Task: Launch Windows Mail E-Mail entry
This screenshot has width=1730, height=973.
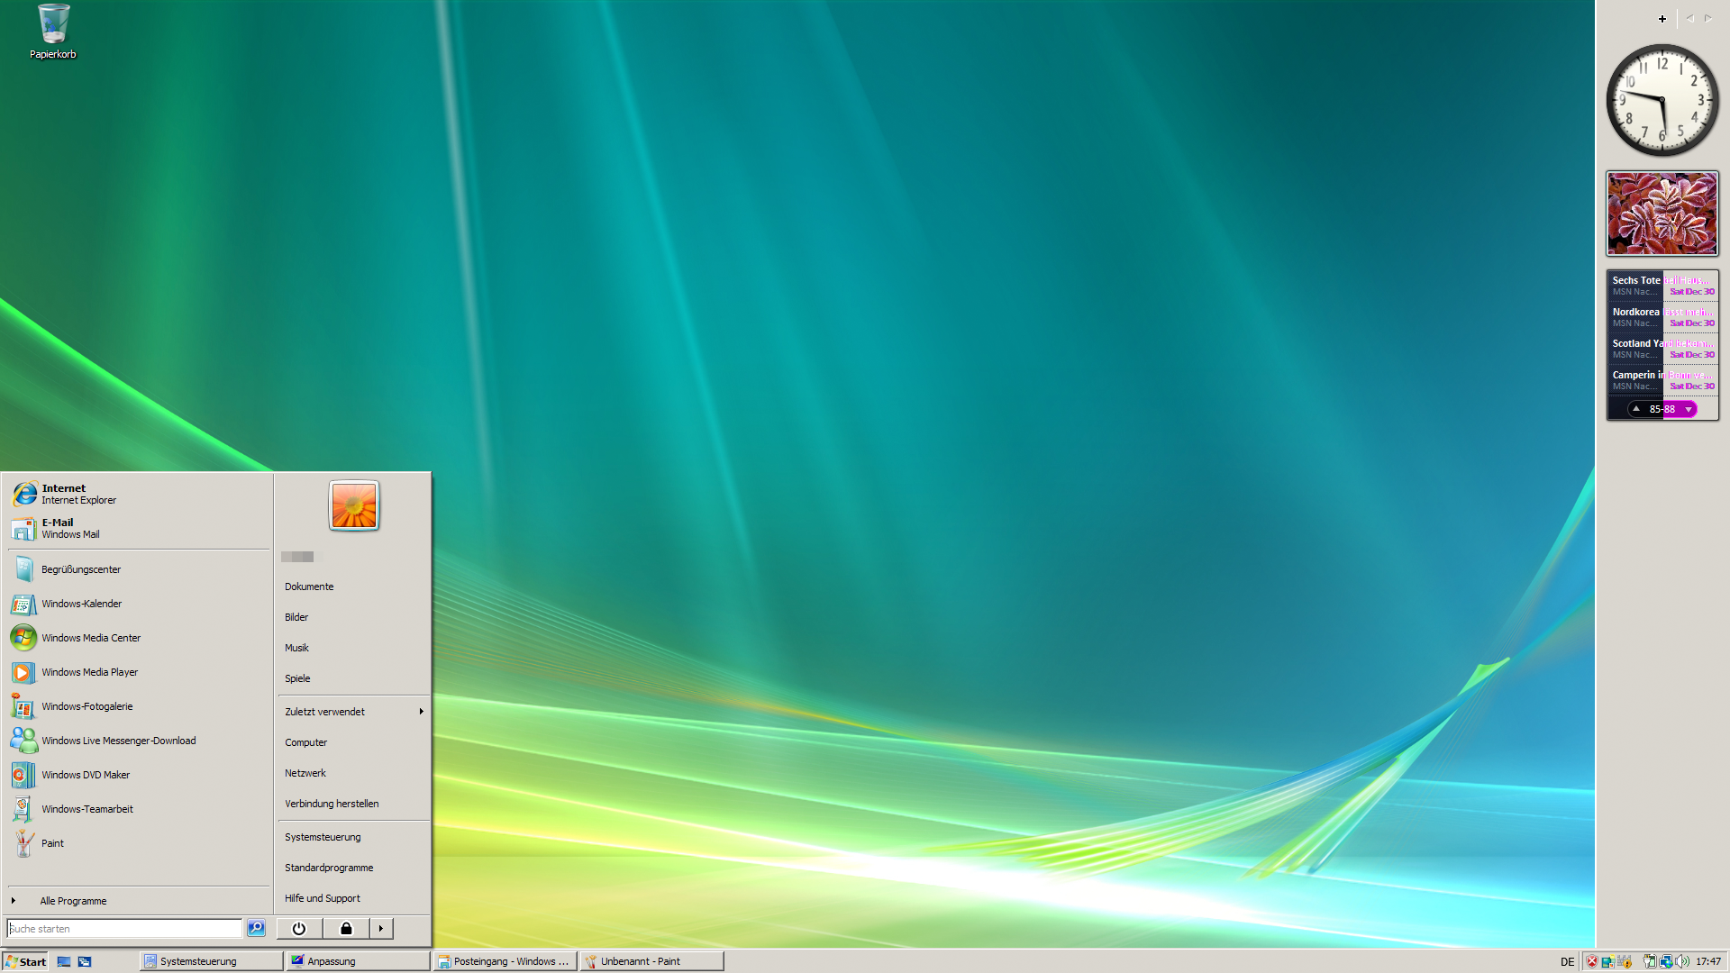Action: [138, 528]
